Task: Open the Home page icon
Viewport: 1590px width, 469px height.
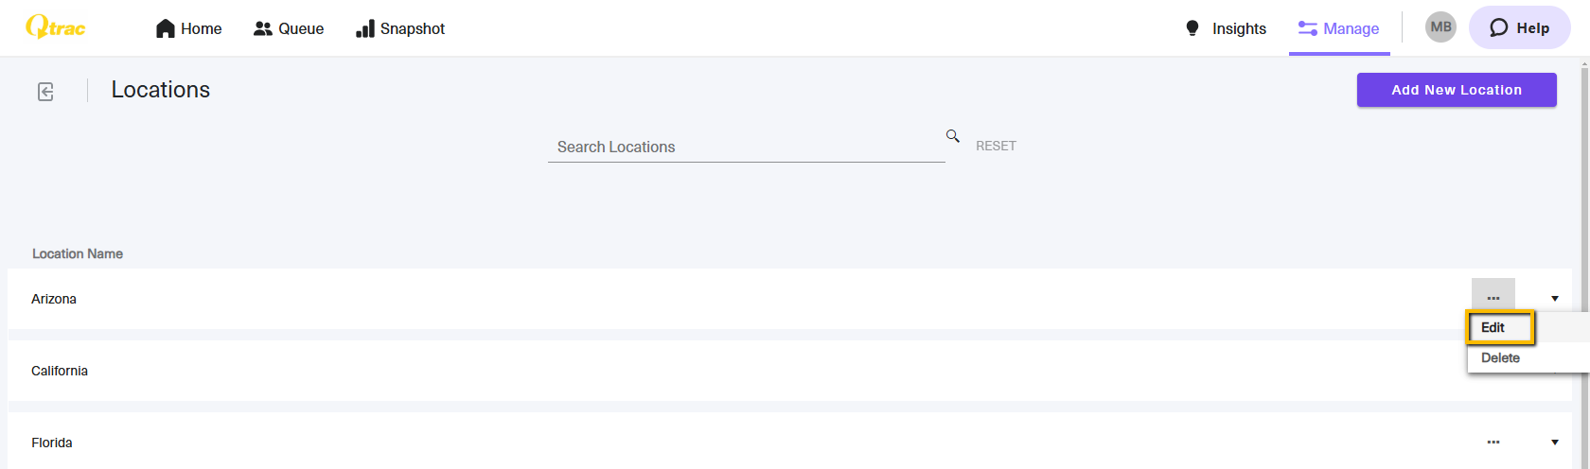Action: 166,28
